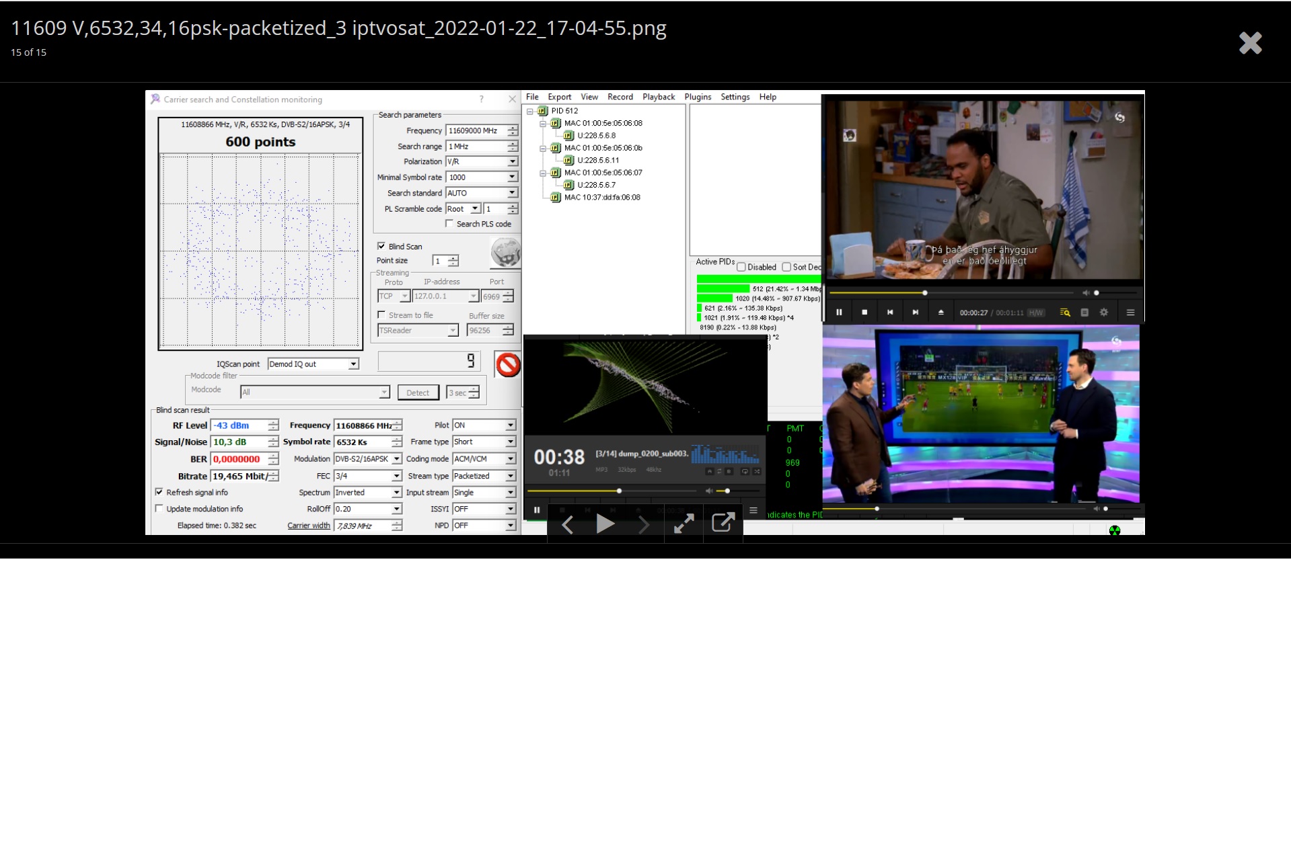Click eject icon in top player
Screen dimensions: 1291x863
(x=940, y=312)
